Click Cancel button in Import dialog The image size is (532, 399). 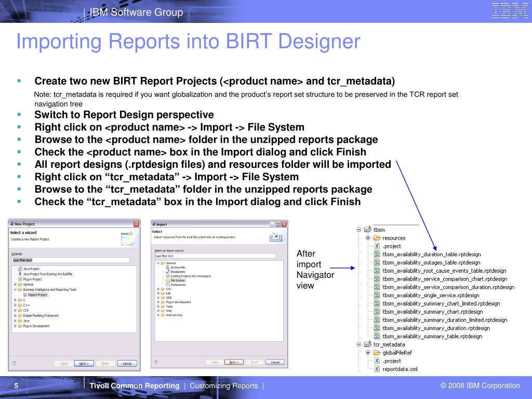(275, 362)
